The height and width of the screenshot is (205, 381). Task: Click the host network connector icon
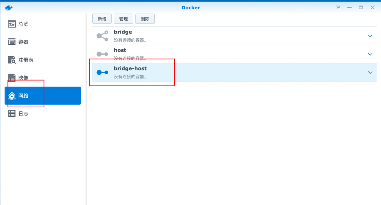[102, 54]
